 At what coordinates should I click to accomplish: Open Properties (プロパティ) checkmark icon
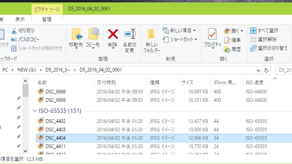[x=212, y=34]
